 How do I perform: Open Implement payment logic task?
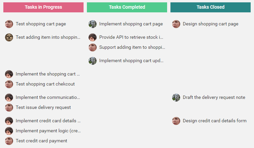click(48, 131)
